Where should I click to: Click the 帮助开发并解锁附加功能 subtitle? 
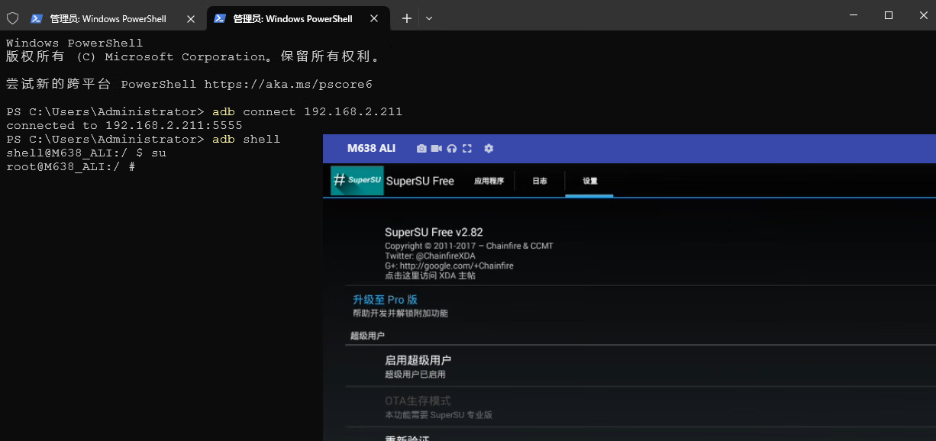tap(400, 314)
